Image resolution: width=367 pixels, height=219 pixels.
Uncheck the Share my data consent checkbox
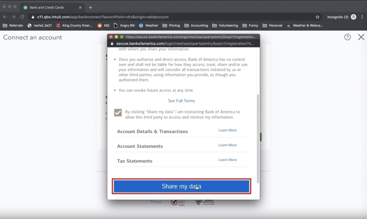118,113
